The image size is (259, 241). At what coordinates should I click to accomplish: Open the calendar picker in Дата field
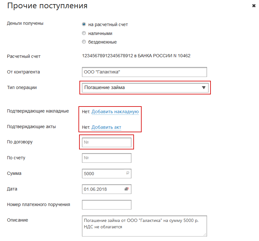(127, 189)
